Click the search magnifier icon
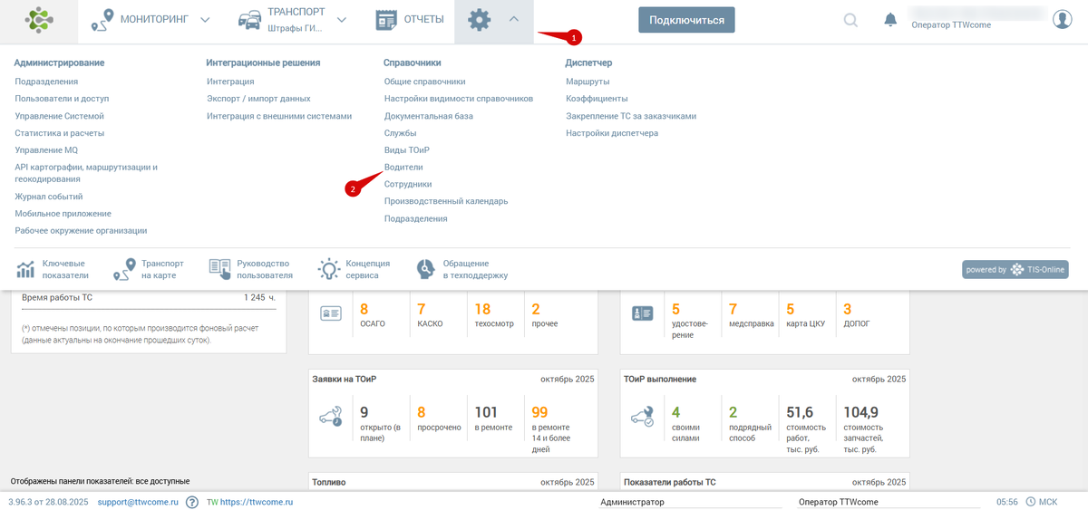1088x510 pixels. (x=850, y=20)
